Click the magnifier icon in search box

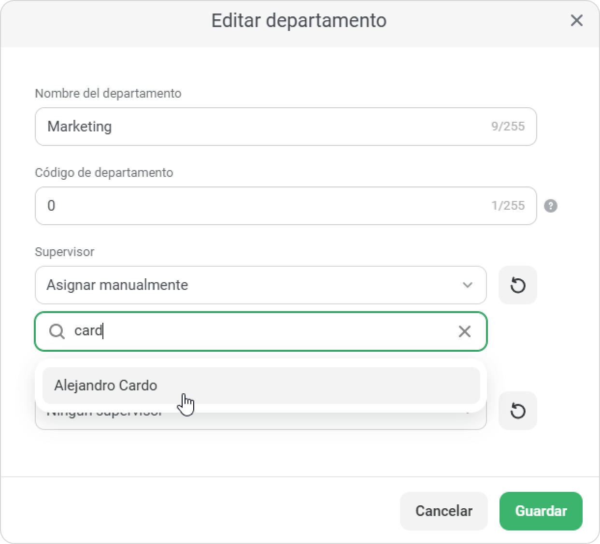[x=57, y=331]
